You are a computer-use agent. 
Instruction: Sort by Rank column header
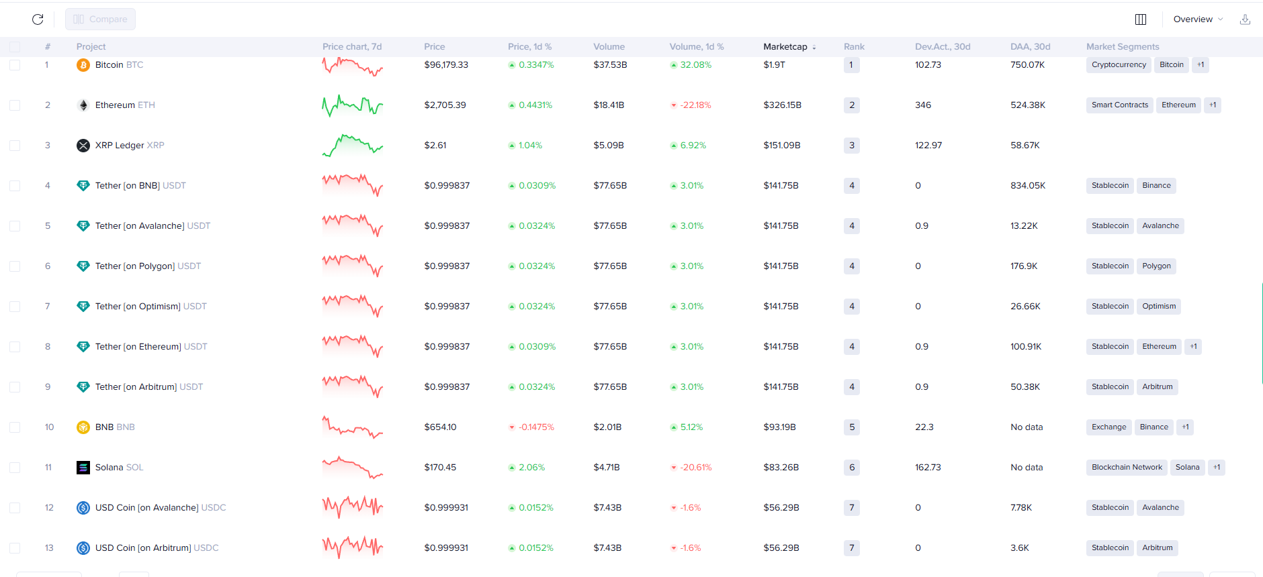(854, 47)
